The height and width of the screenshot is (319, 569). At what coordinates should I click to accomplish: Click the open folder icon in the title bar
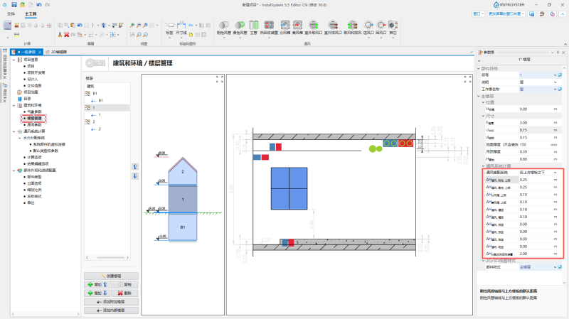coord(22,5)
